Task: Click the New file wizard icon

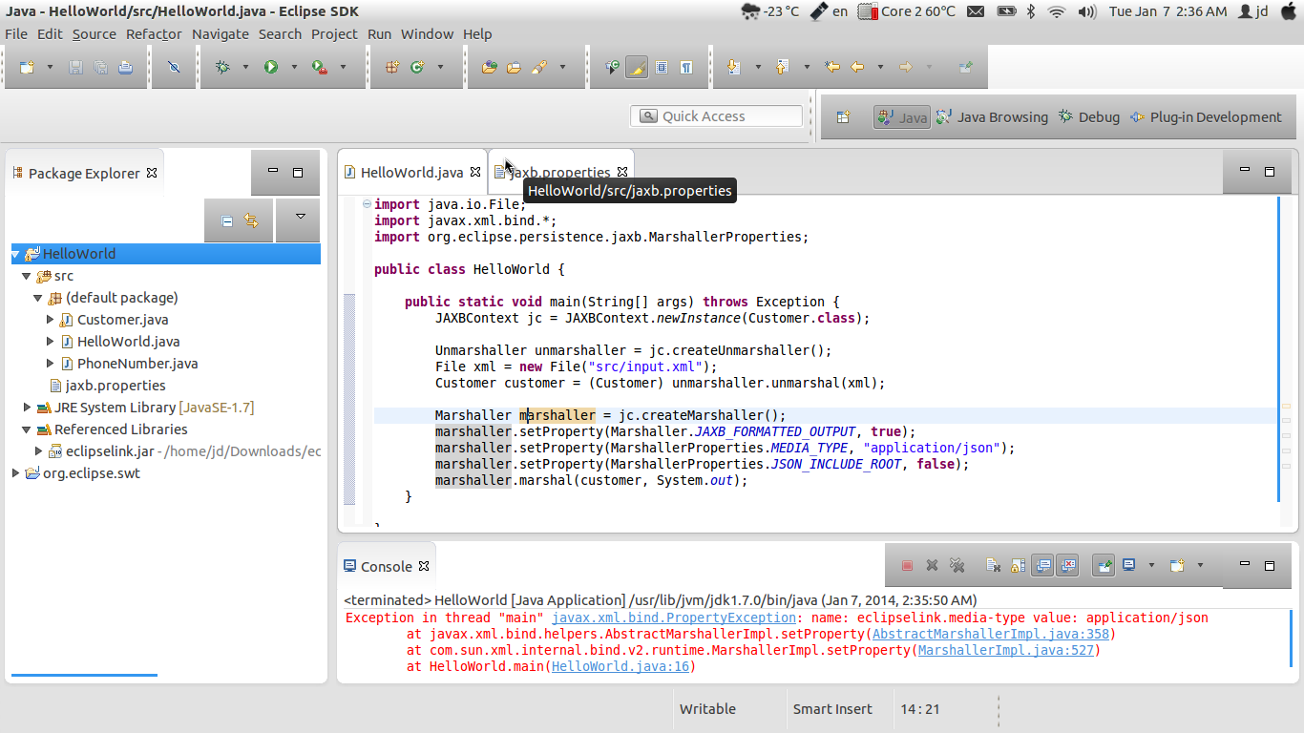Action: [x=27, y=67]
